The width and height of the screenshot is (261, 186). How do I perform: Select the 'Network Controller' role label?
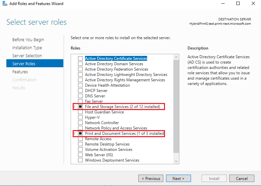102,123
